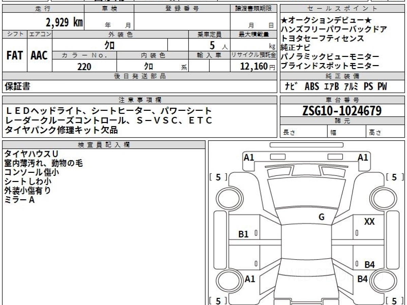Click the クロ value under 内装色
The width and height of the screenshot is (407, 305).
pyautogui.click(x=149, y=66)
